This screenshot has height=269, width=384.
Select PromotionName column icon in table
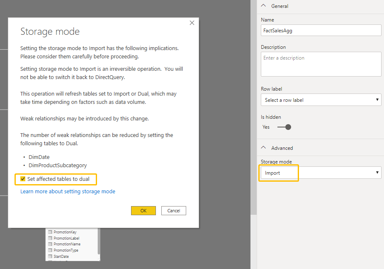click(50, 244)
